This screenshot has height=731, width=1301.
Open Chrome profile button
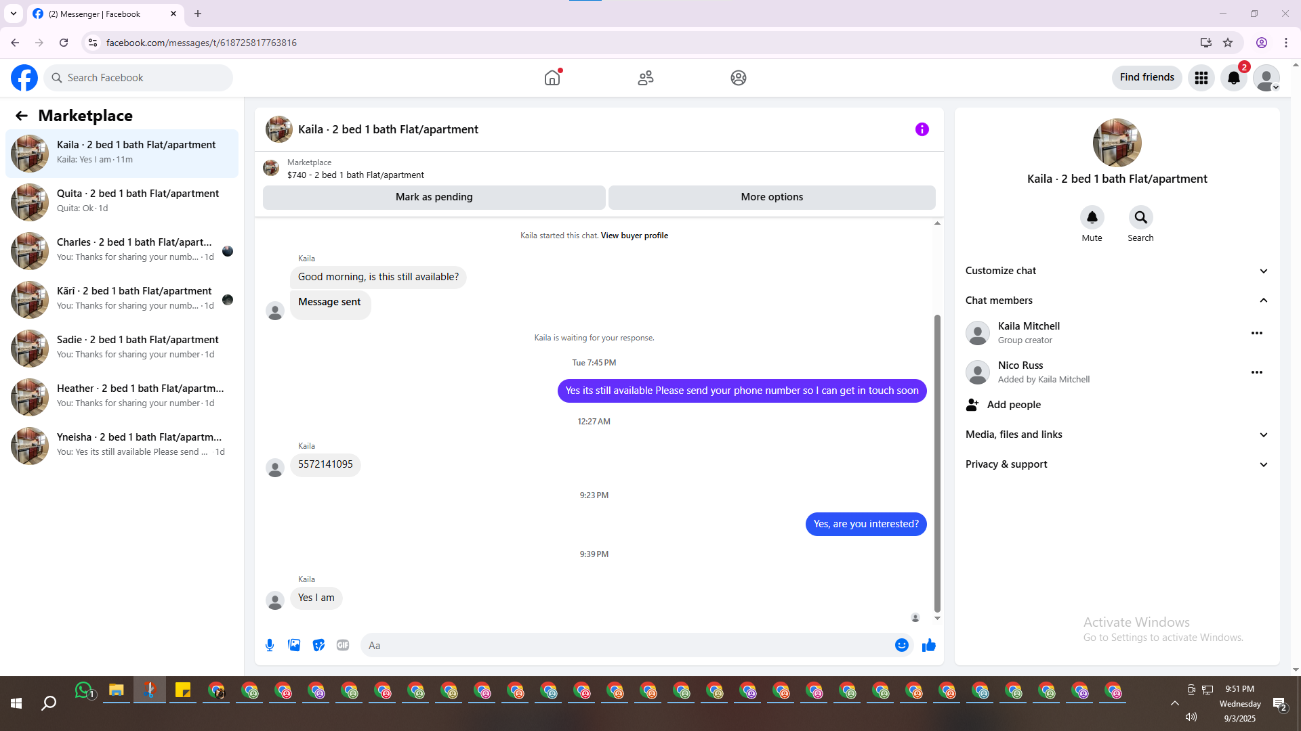(x=1262, y=43)
